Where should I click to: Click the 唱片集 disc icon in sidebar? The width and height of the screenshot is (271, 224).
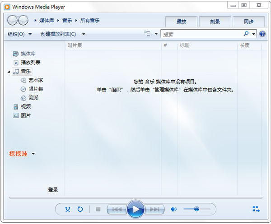pyautogui.click(x=23, y=89)
